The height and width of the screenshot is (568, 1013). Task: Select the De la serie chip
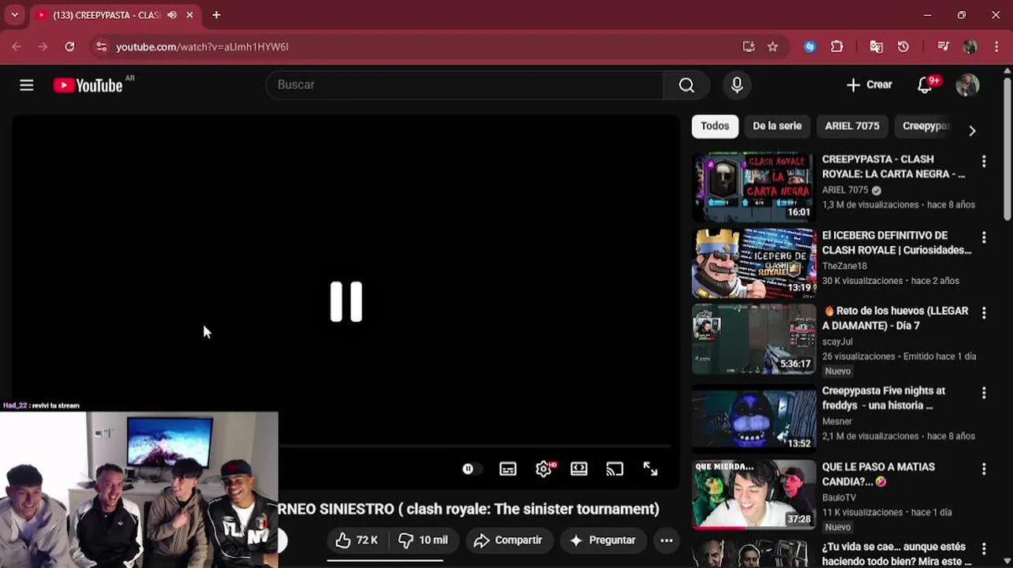coord(777,126)
